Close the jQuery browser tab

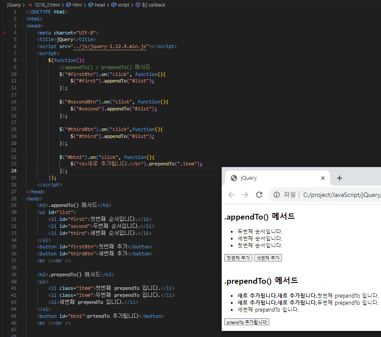[323, 178]
